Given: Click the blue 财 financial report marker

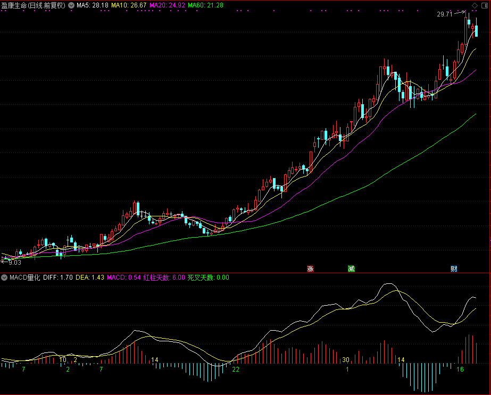Looking at the screenshot, I should (x=454, y=268).
